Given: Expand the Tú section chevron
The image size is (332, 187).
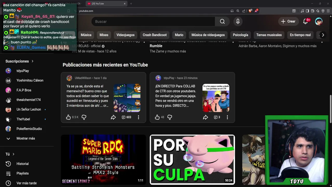Looking at the screenshot, I should point(13,154).
